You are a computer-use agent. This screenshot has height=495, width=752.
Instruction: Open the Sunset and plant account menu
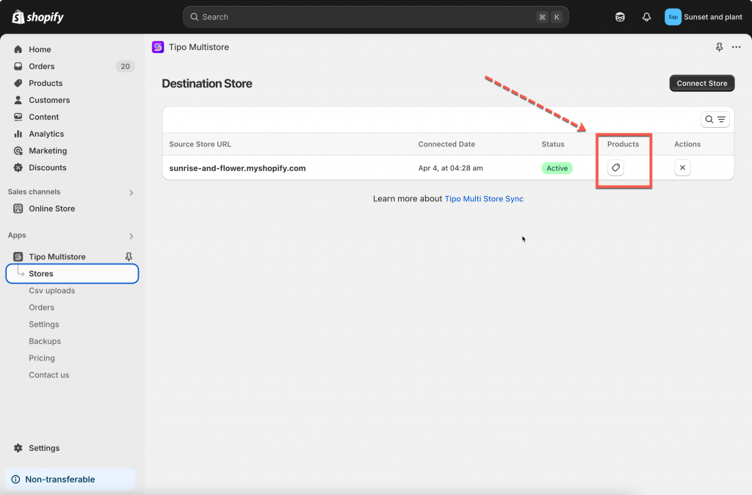click(x=704, y=17)
